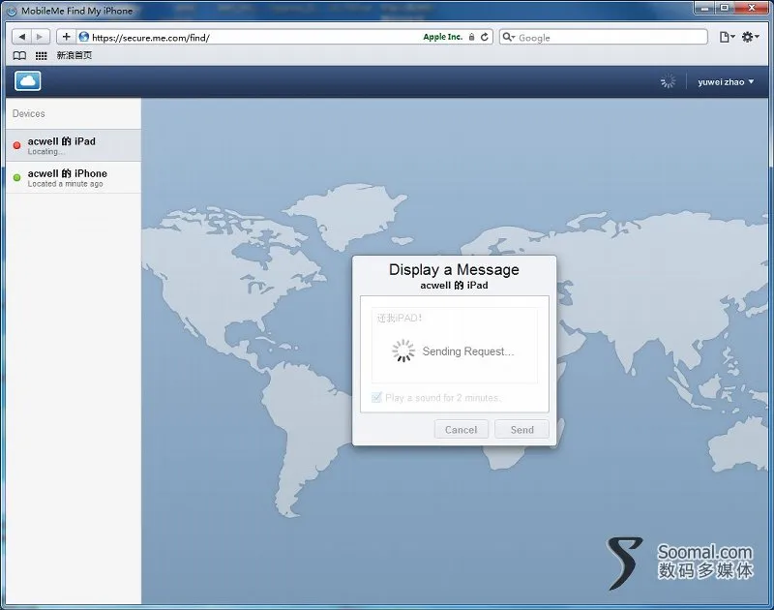The height and width of the screenshot is (610, 774).
Task: Show the bookmarks library book icon
Action: coord(19,55)
